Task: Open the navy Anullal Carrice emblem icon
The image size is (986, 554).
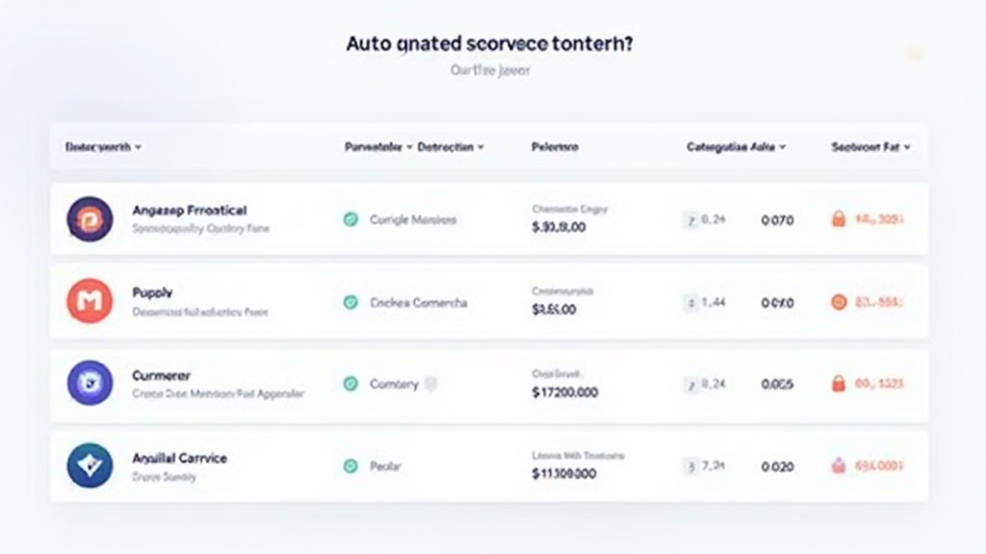Action: pyautogui.click(x=90, y=466)
